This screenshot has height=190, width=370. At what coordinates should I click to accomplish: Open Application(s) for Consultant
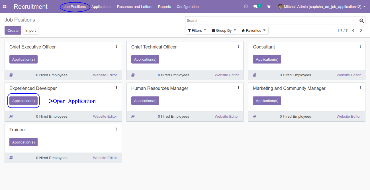tap(267, 59)
